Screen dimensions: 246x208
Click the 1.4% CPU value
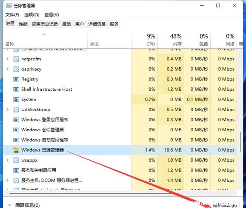pos(150,150)
